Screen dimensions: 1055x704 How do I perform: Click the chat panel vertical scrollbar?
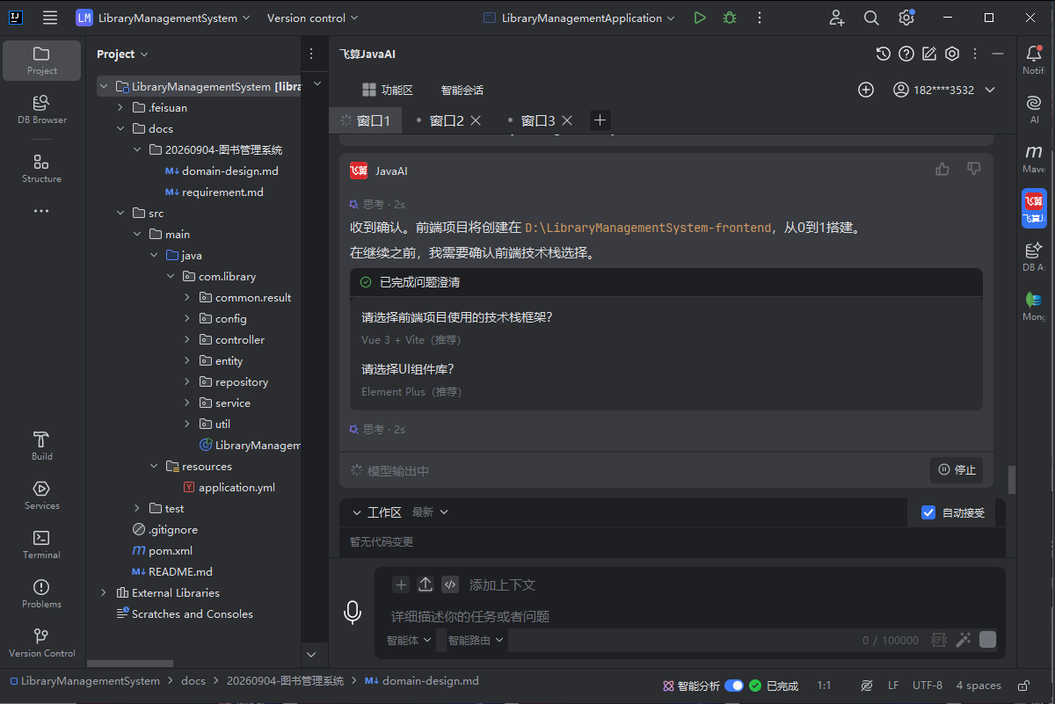point(1011,480)
